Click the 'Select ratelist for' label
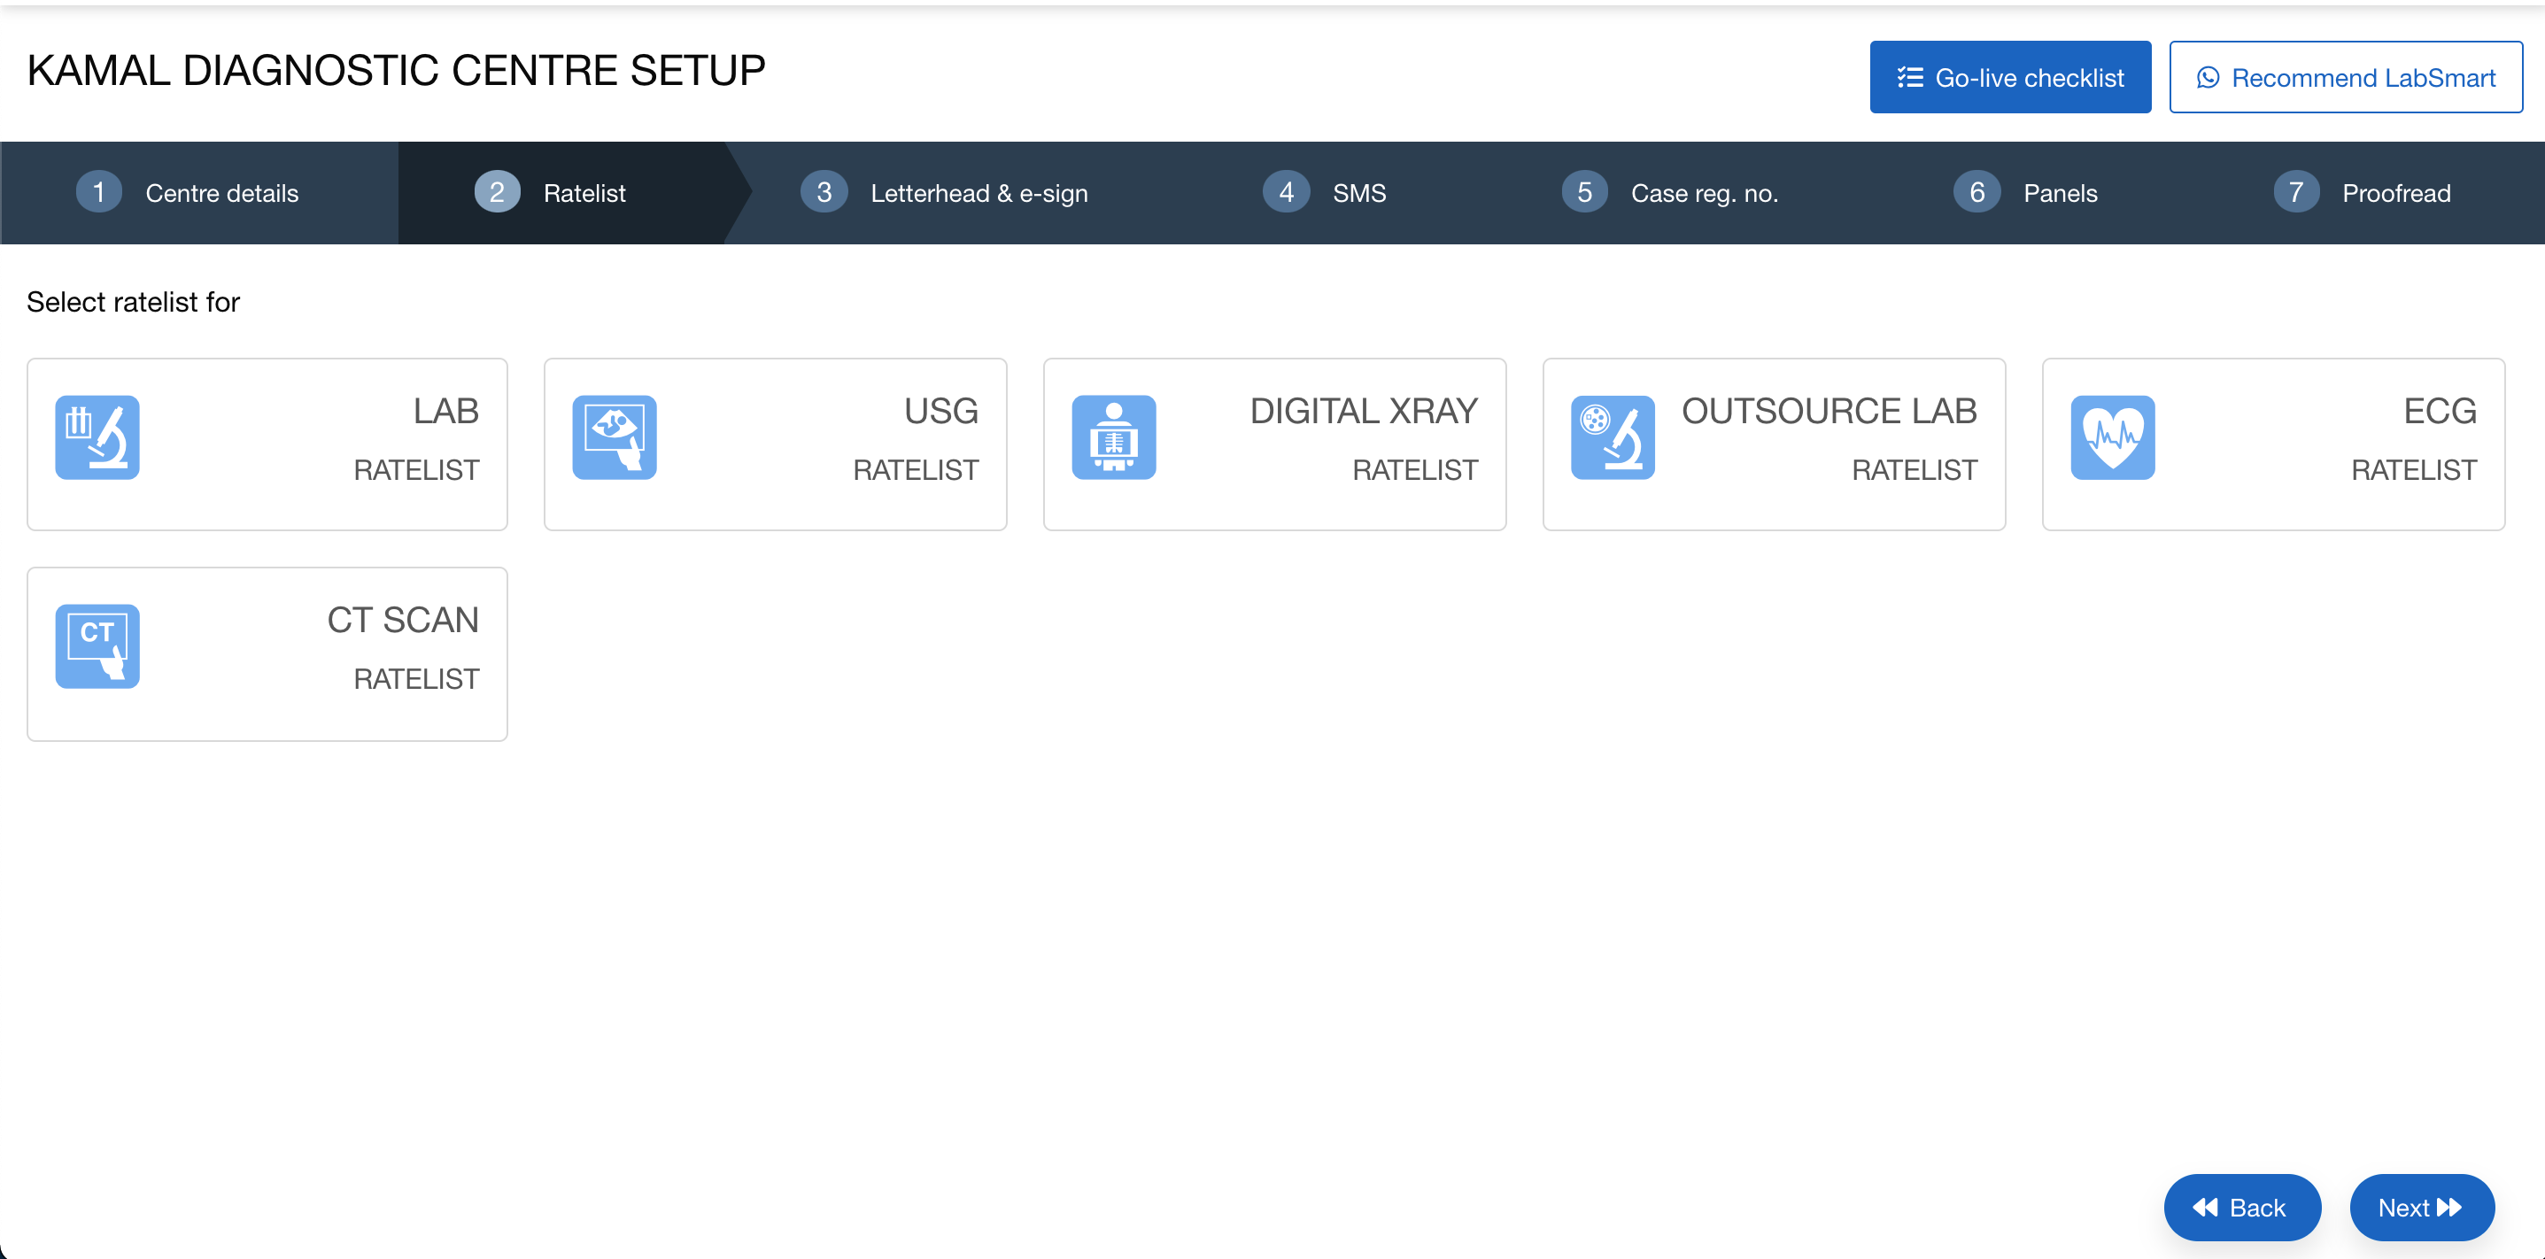Viewport: 2545px width, 1259px height. click(134, 302)
